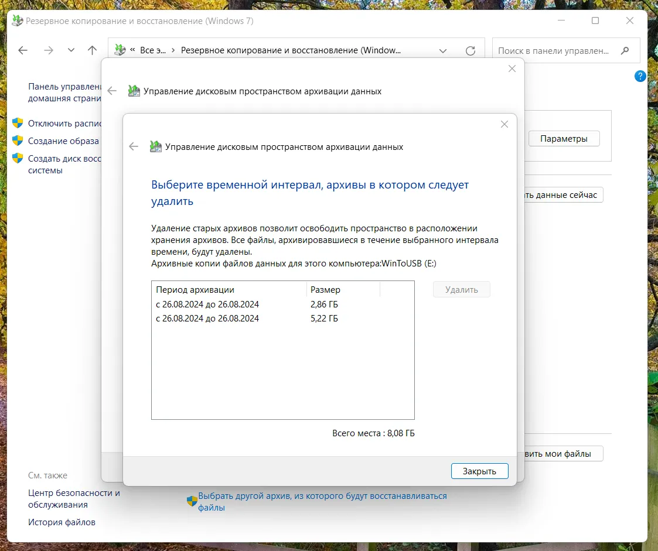Image resolution: width=658 pixels, height=551 pixels.
Task: Click the Период архивации column header
Action: click(x=229, y=290)
